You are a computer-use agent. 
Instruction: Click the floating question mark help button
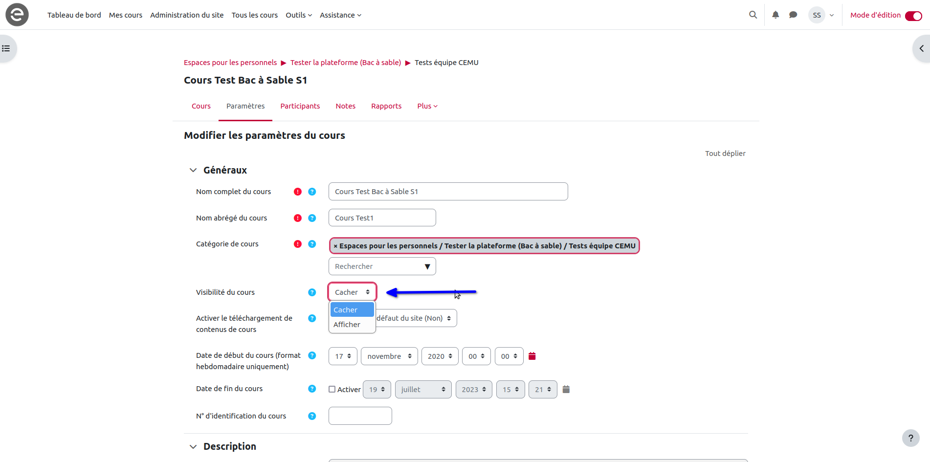pyautogui.click(x=910, y=438)
